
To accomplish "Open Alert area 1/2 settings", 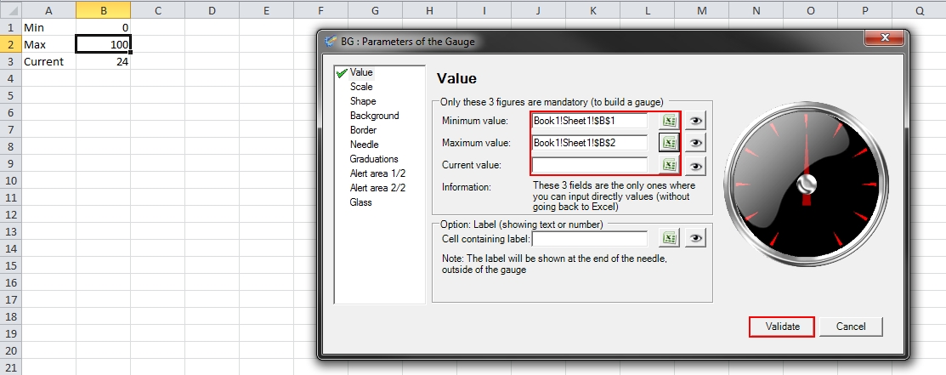I will pos(377,173).
